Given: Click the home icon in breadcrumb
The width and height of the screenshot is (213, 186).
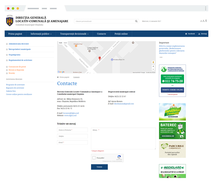Looking at the screenshot, I should (x=58, y=77).
